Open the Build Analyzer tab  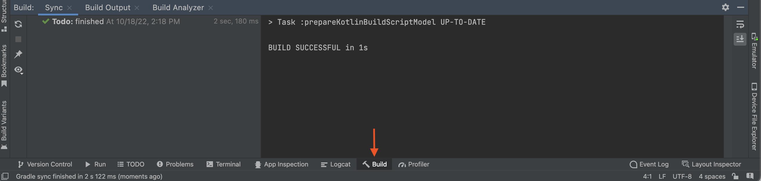[178, 7]
